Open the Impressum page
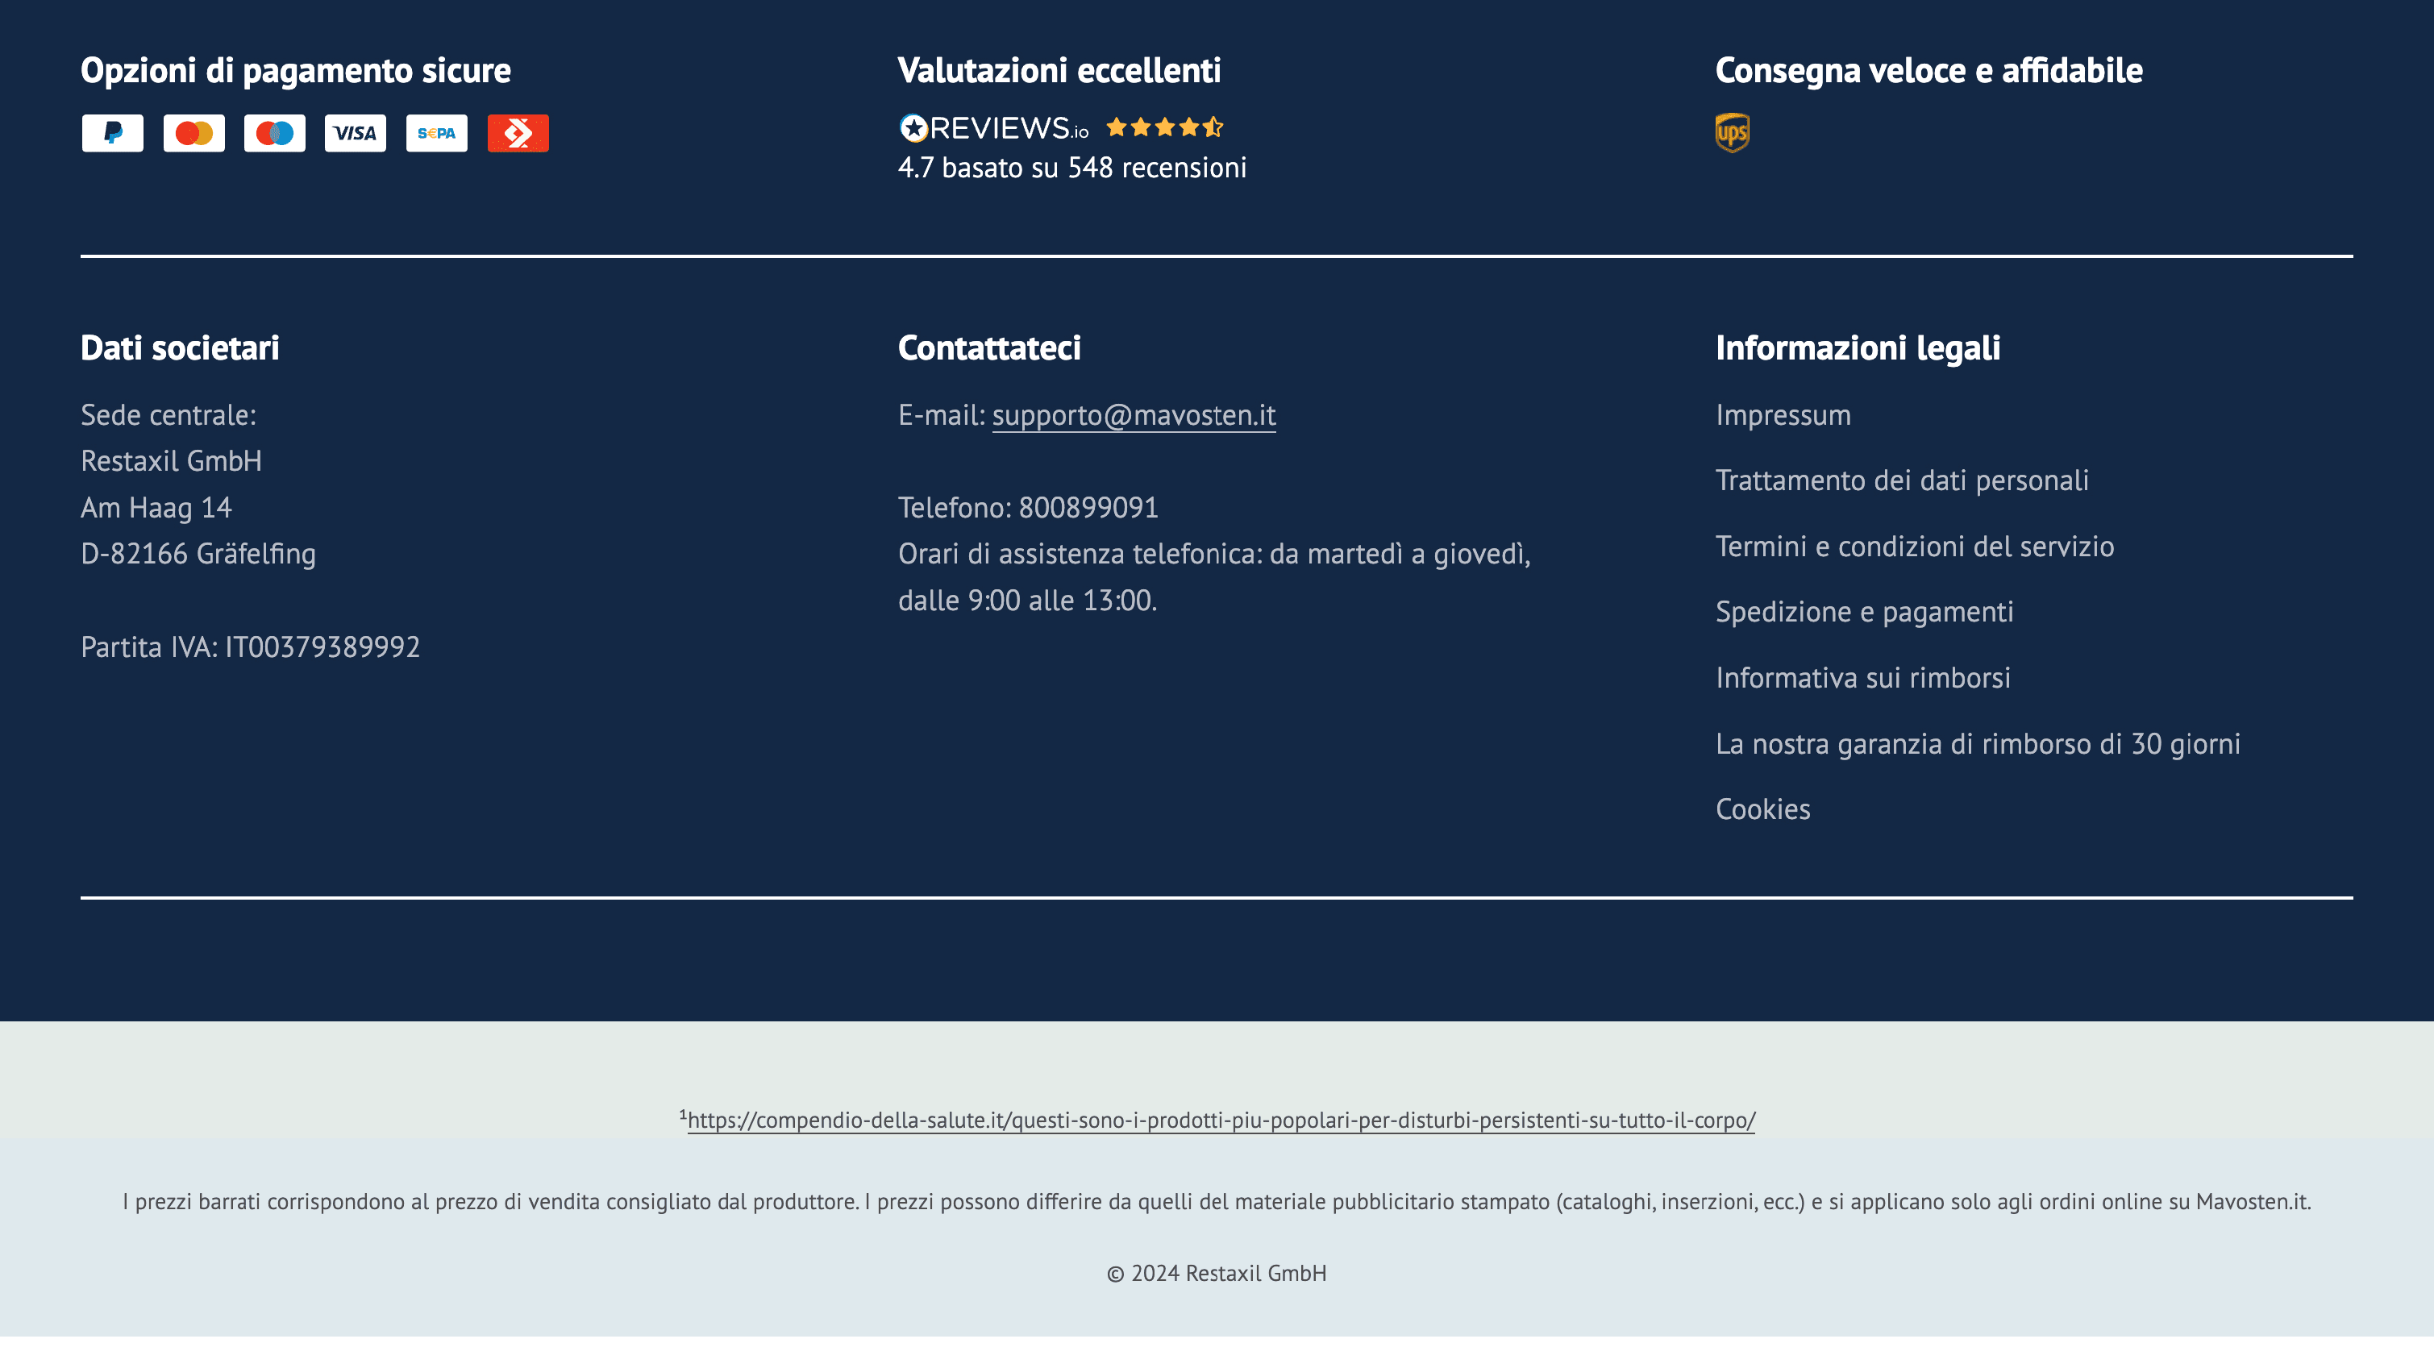This screenshot has height=1368, width=2434. tap(1783, 414)
